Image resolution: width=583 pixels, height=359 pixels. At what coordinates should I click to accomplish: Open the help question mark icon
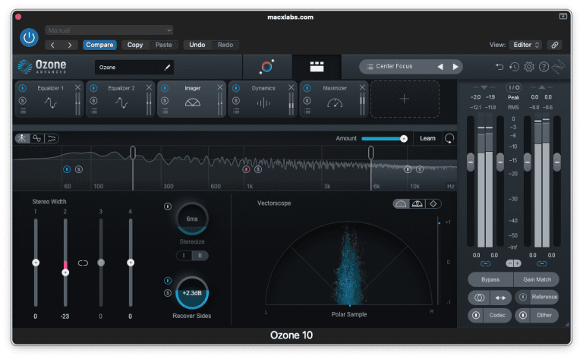tap(544, 67)
